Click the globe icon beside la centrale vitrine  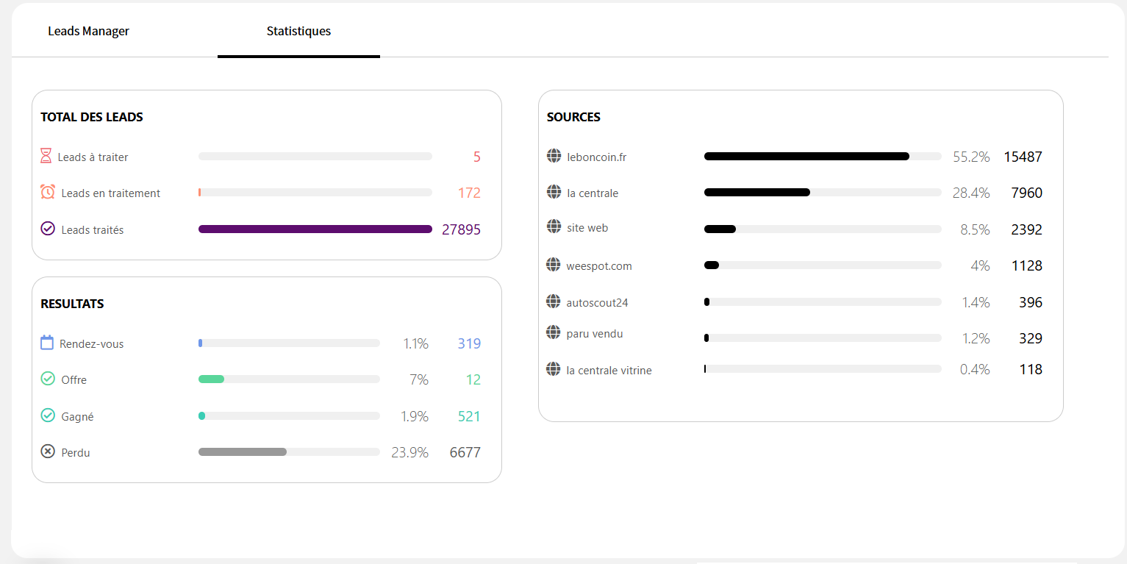click(x=554, y=369)
